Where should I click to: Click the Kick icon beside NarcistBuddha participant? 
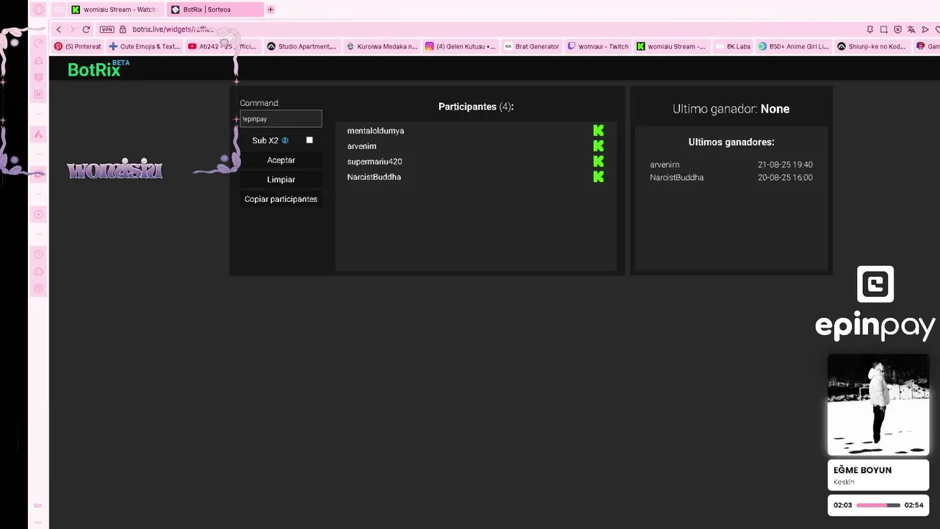point(599,177)
